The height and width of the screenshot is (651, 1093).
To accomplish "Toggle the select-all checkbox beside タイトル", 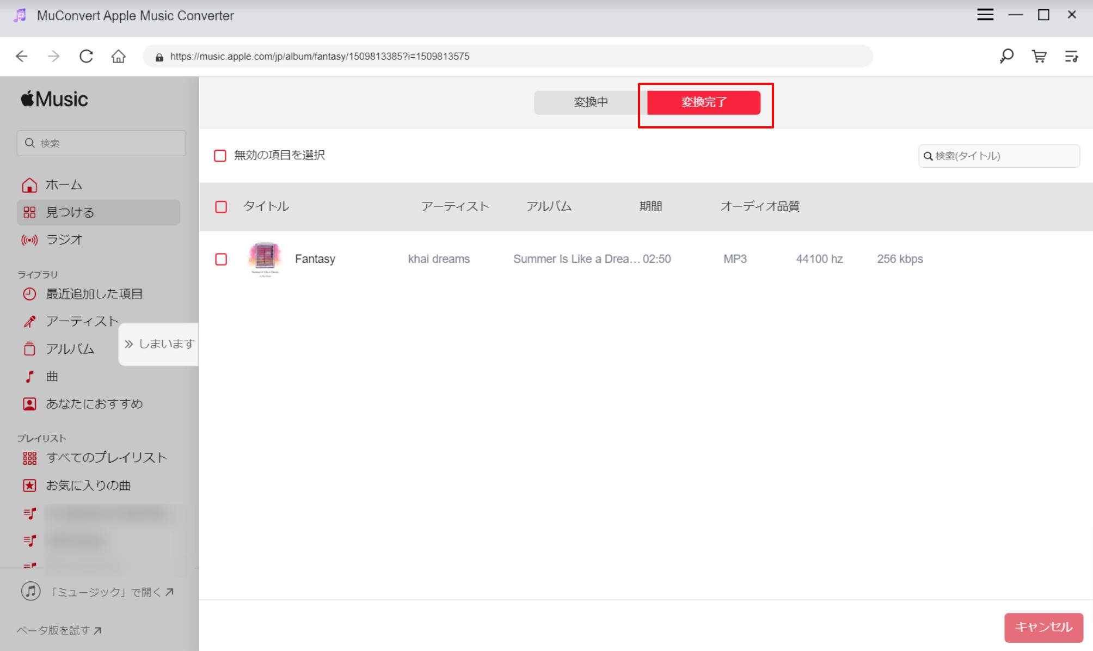I will (221, 207).
